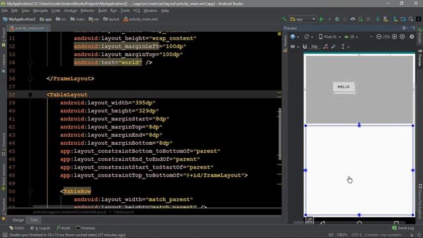
Task: Click the default margins 8dp button
Action: click(x=315, y=47)
